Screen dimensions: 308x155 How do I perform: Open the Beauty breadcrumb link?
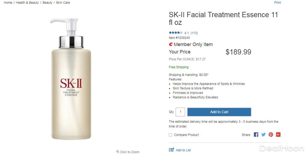click(47, 3)
